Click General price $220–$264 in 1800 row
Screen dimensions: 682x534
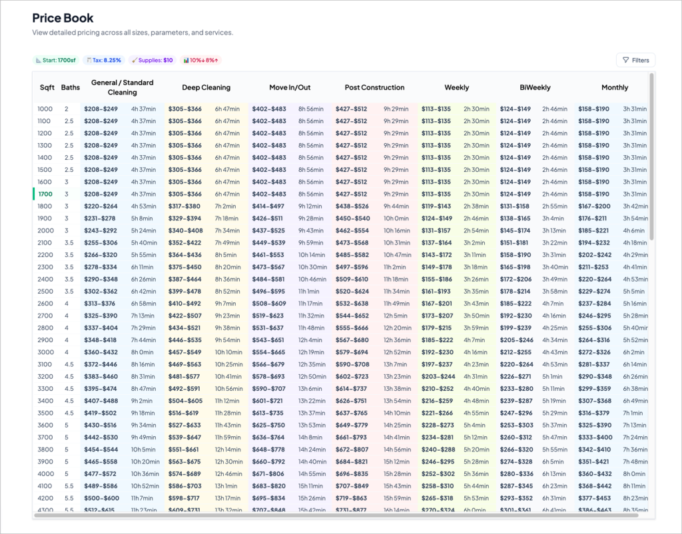101,206
